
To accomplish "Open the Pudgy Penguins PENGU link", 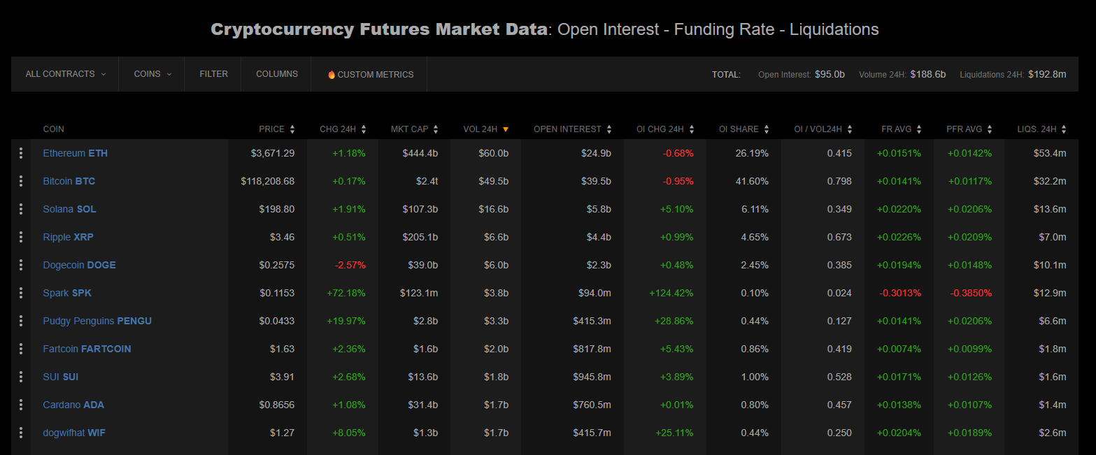I will pos(97,321).
